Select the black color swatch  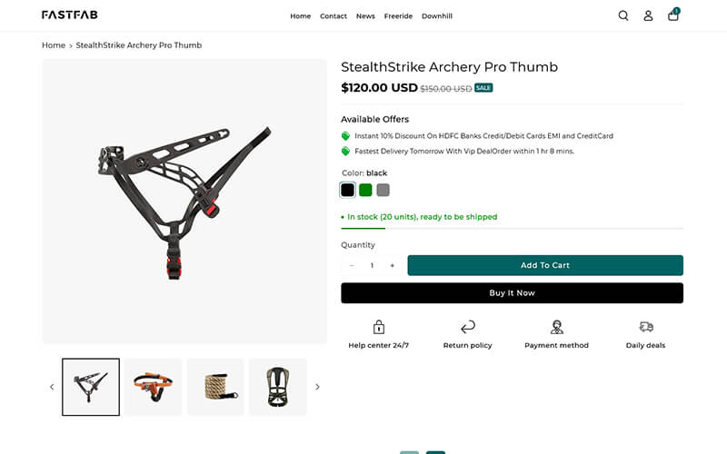pyautogui.click(x=347, y=190)
